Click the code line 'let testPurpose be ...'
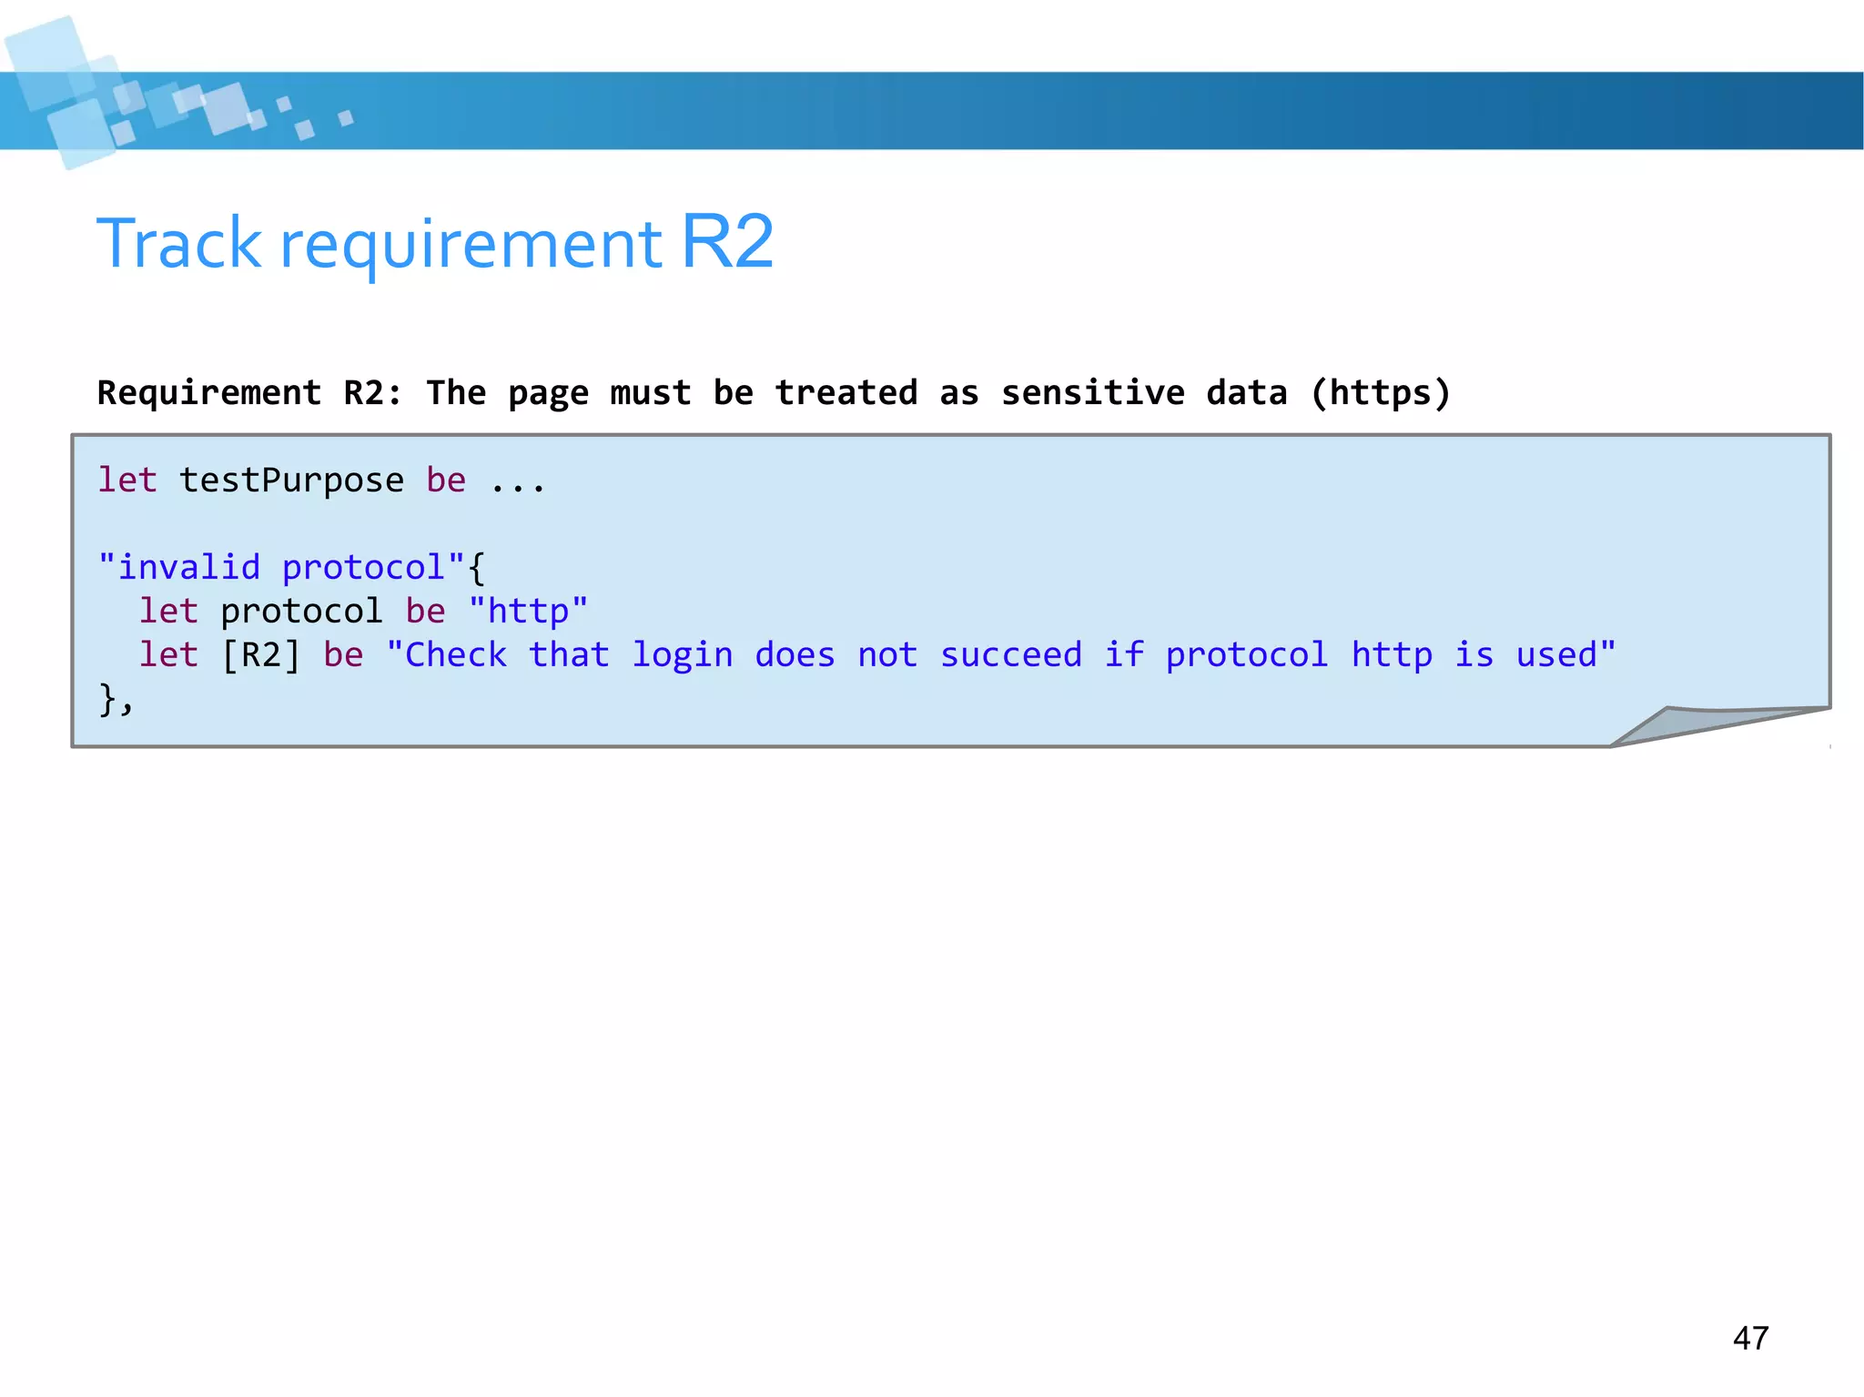 321,480
